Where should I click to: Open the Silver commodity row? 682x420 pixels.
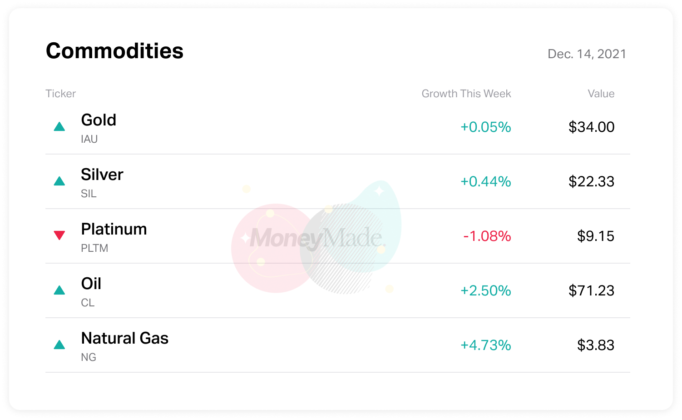click(337, 182)
